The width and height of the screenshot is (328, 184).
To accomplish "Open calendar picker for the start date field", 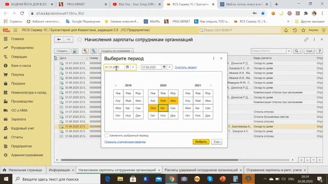I will 127,67.
